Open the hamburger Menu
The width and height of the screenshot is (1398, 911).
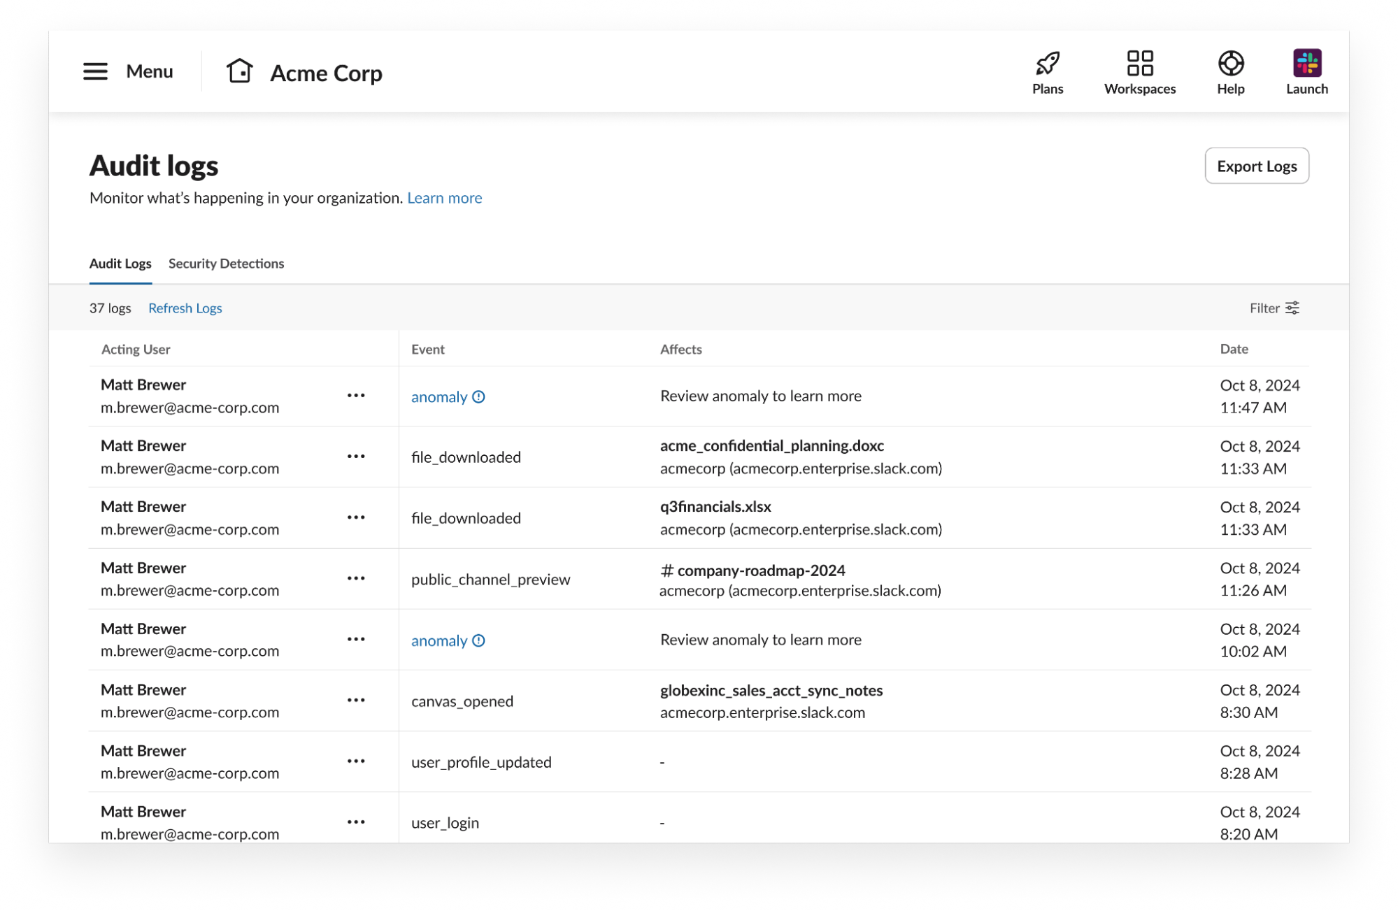(95, 71)
